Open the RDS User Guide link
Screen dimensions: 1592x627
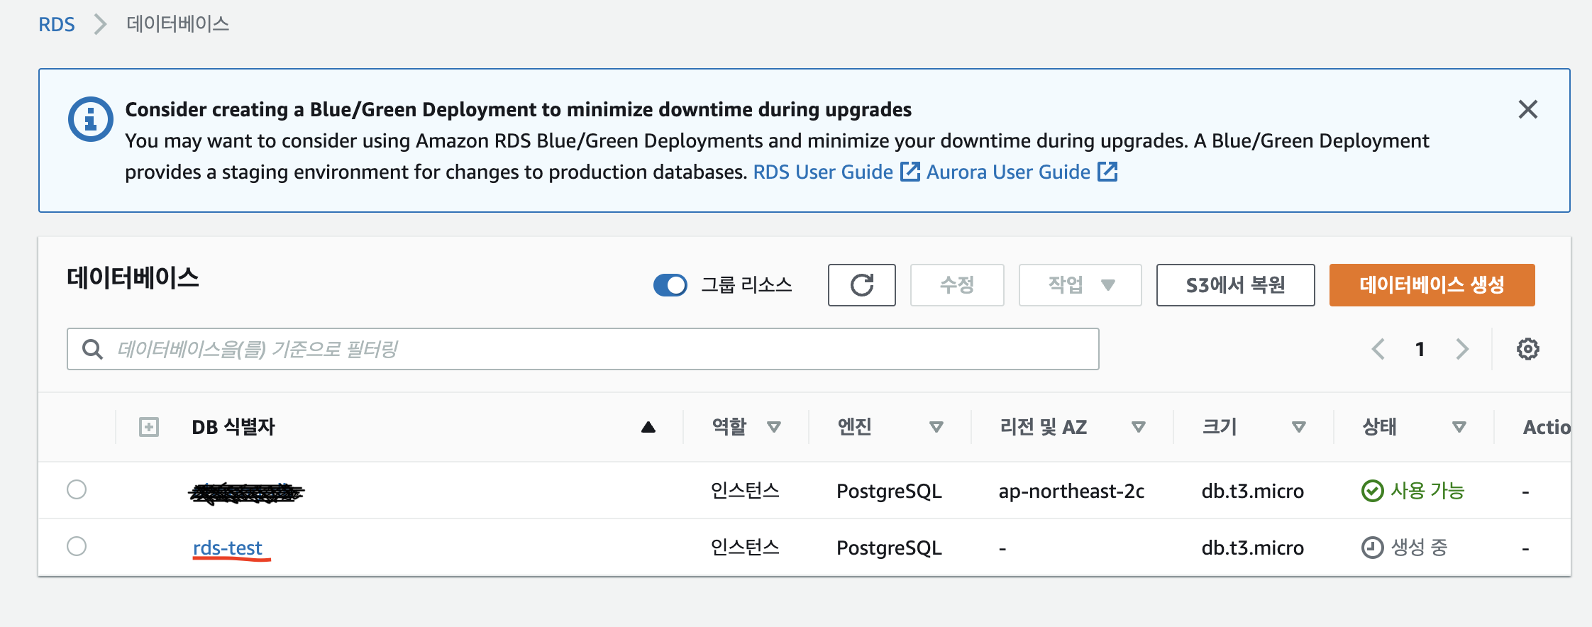(823, 172)
